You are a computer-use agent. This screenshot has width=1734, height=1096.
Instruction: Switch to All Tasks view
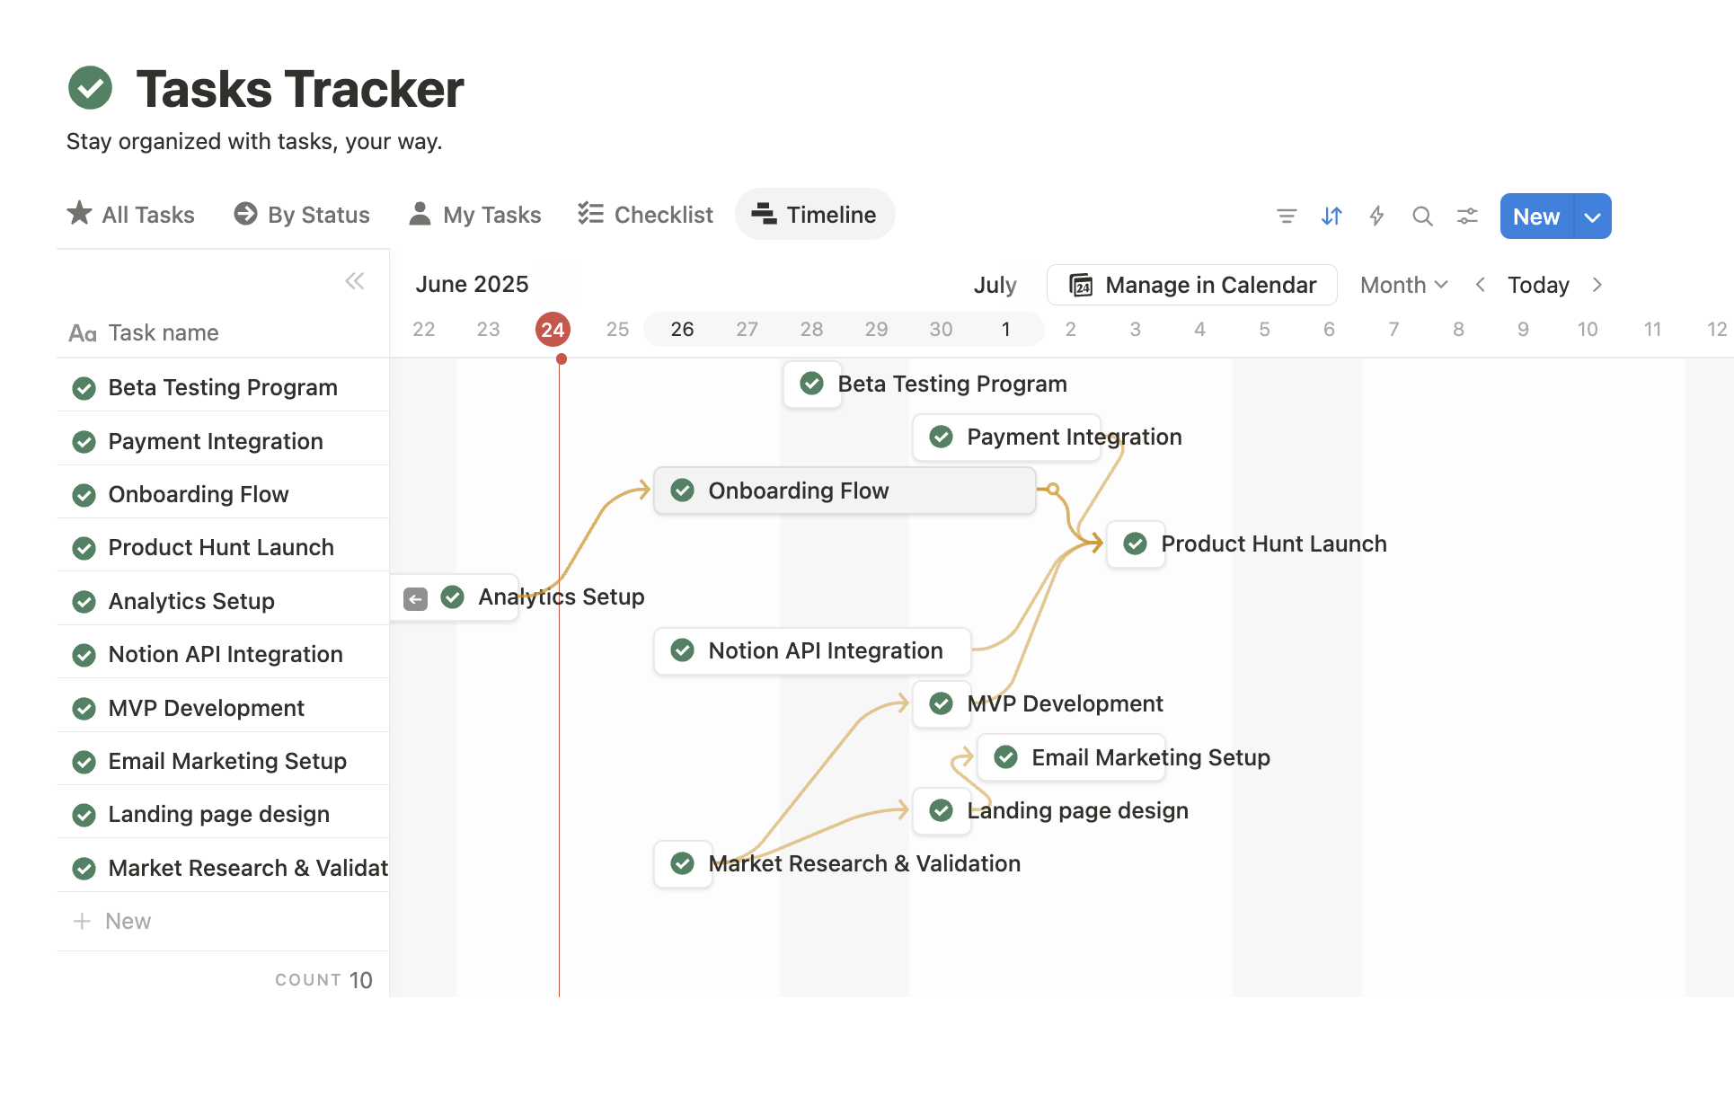click(130, 215)
